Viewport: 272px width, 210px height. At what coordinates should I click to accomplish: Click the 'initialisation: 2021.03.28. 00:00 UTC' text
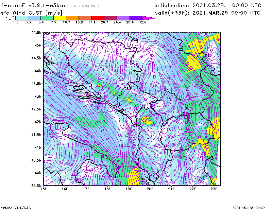pos(208,5)
